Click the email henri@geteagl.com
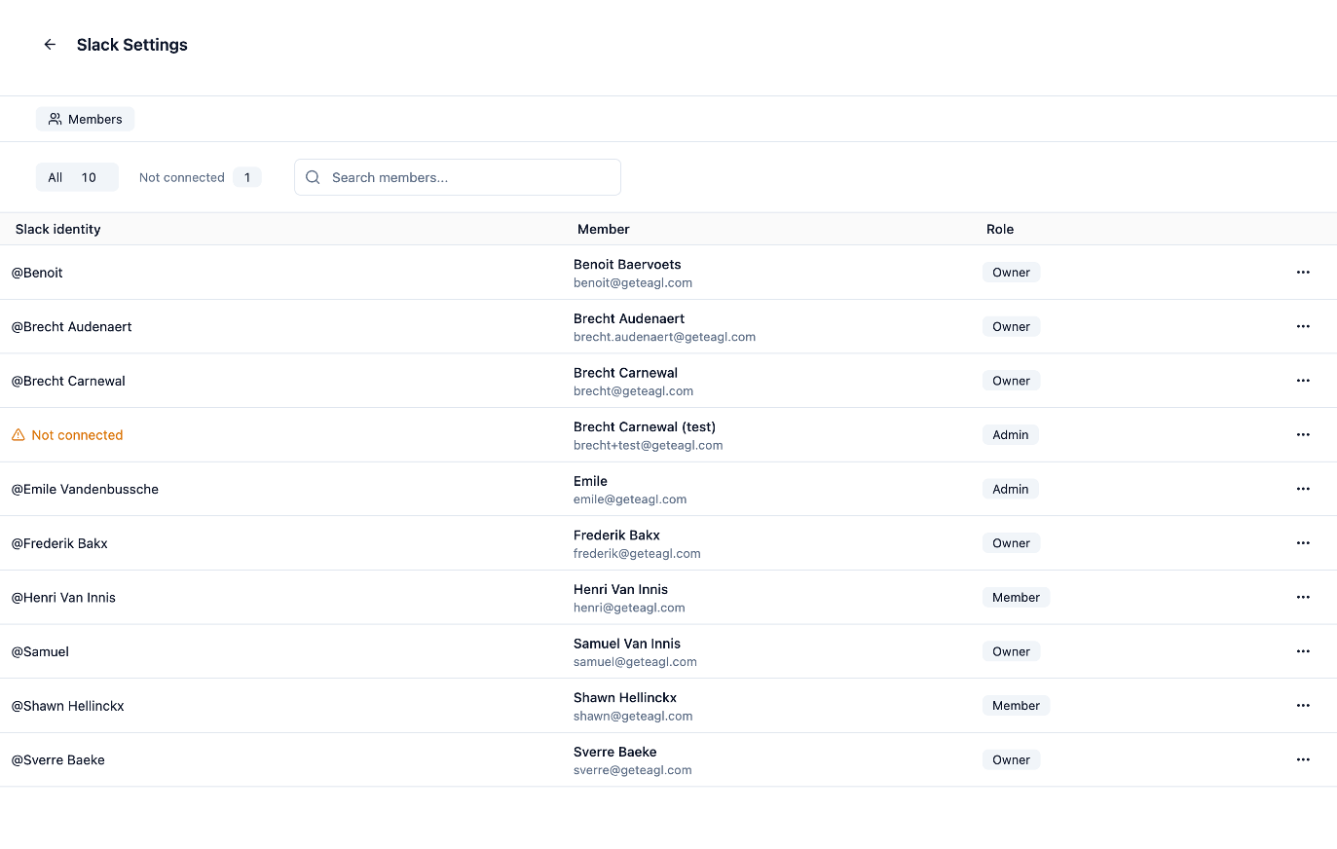The width and height of the screenshot is (1337, 849). click(x=629, y=608)
